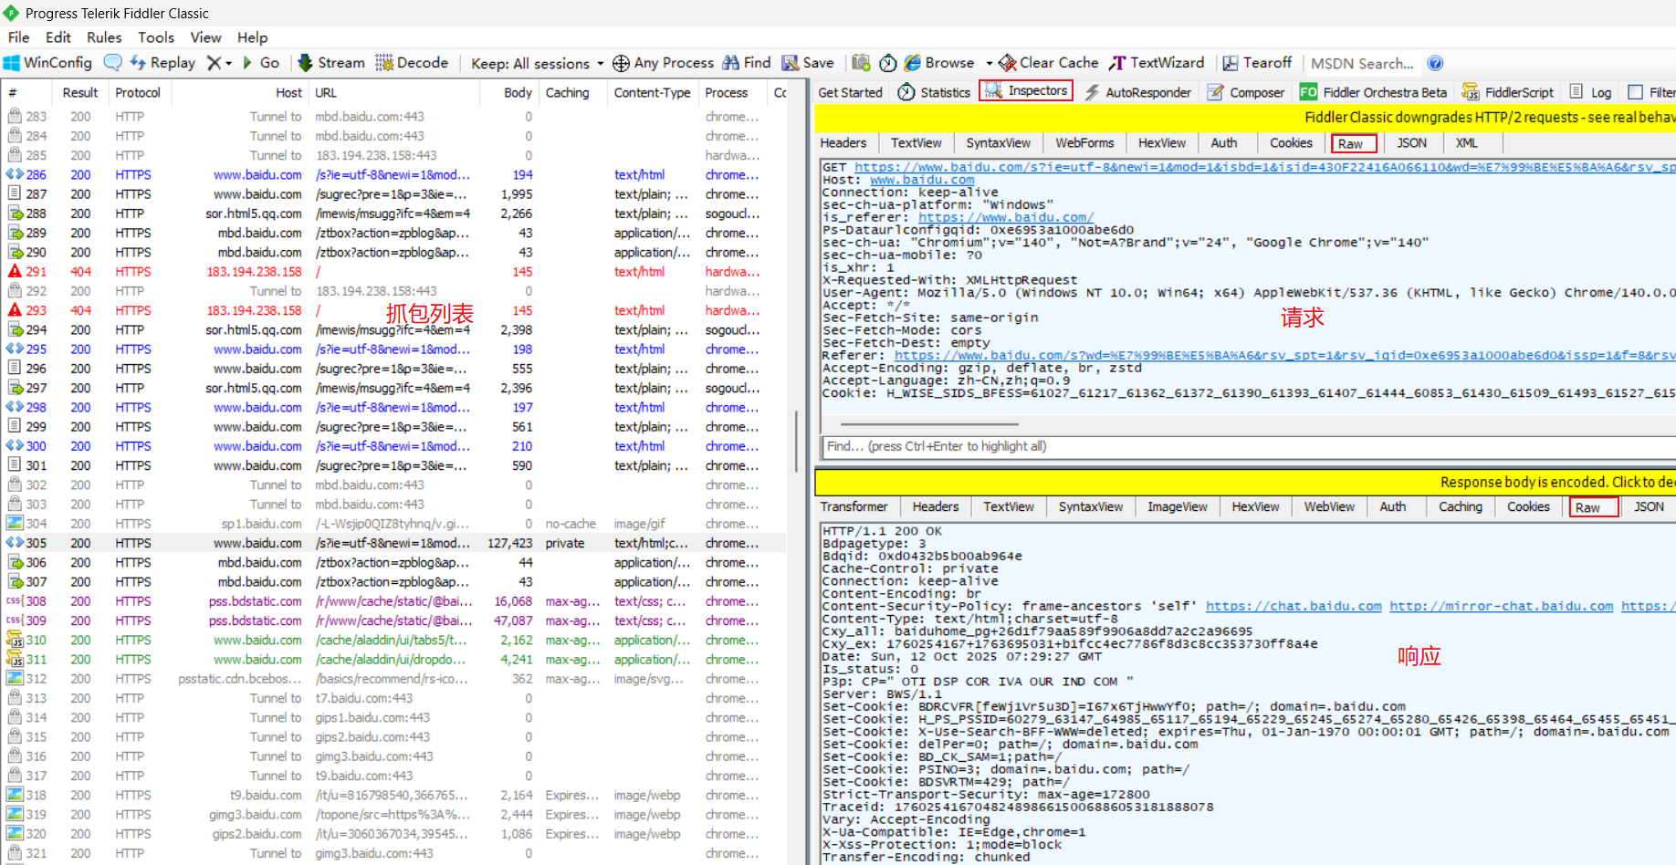1676x865 pixels.
Task: Sort sessions by Content-Type column header
Action: coord(652,92)
